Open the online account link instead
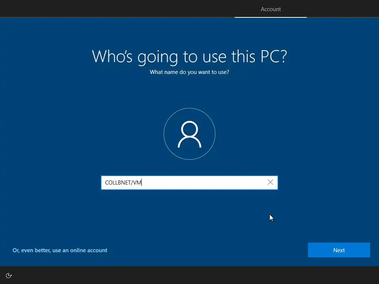This screenshot has width=379, height=284. 60,250
